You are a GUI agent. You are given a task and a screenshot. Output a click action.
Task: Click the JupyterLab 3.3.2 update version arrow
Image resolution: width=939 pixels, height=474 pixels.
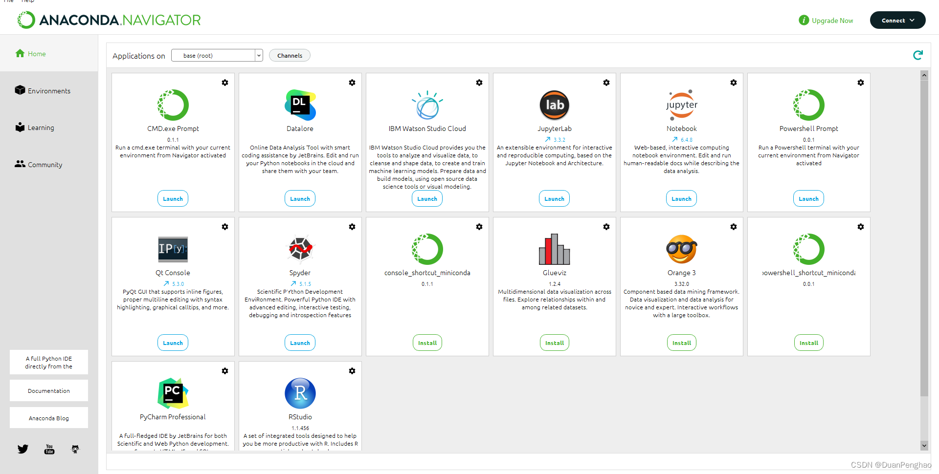(548, 139)
